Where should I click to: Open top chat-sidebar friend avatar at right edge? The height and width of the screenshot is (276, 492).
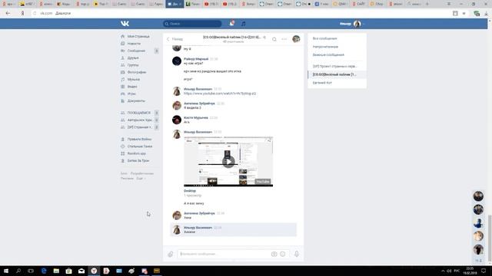(x=478, y=196)
